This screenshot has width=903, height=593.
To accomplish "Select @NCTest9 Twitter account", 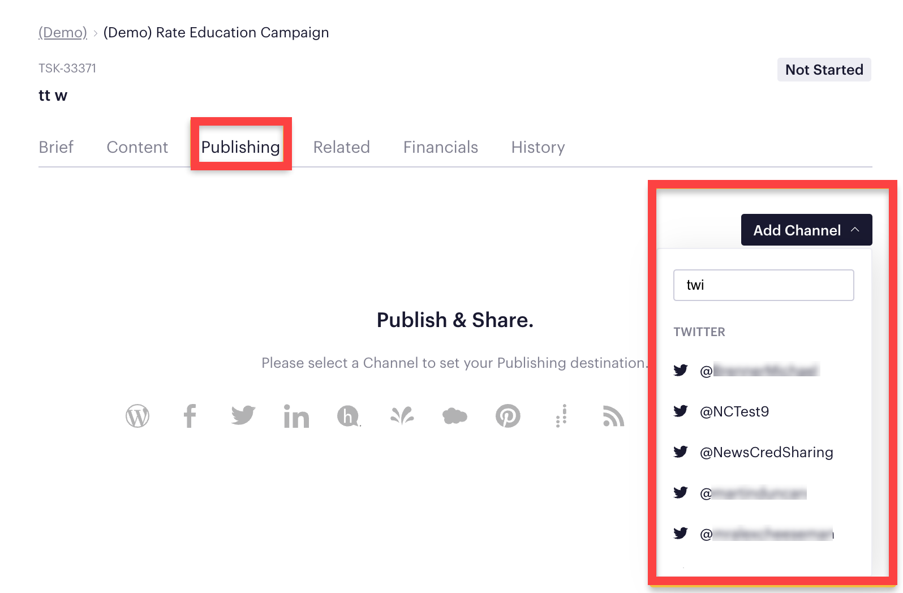I will (734, 411).
